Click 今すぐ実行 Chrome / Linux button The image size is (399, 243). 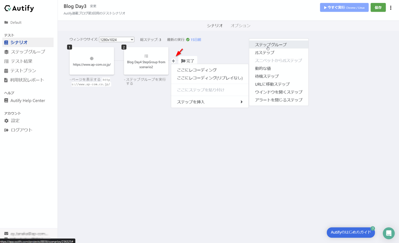click(344, 7)
